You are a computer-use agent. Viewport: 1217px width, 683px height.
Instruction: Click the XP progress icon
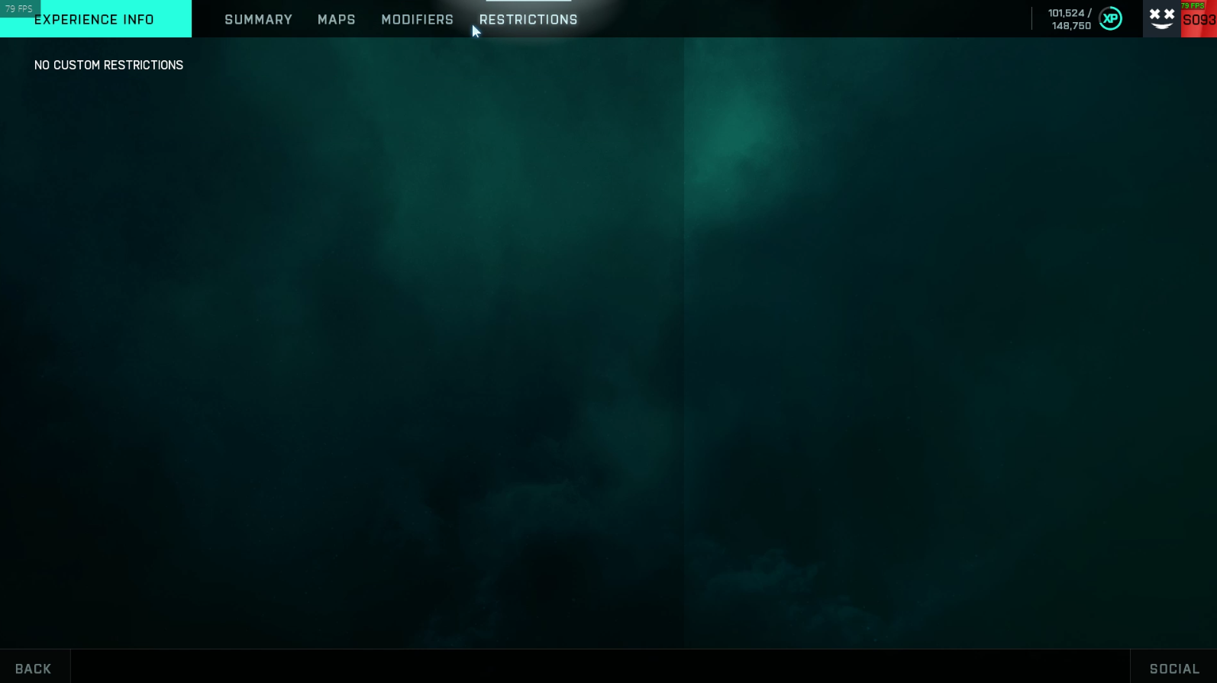click(1110, 19)
